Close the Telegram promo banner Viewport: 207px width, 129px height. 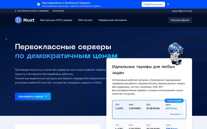[168, 4]
